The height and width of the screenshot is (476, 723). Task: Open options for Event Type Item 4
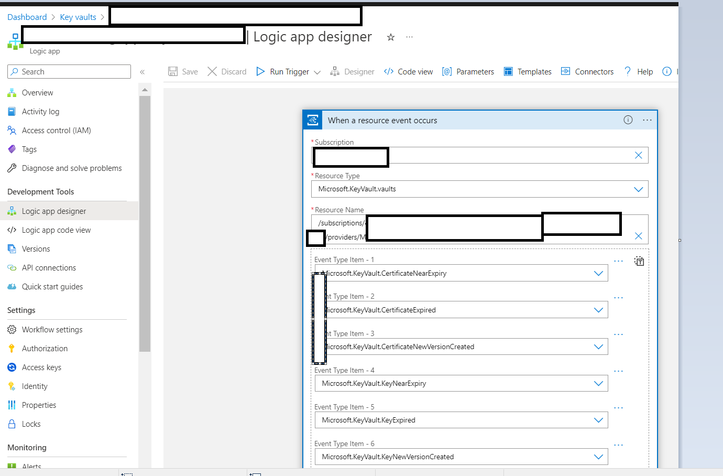click(x=619, y=371)
